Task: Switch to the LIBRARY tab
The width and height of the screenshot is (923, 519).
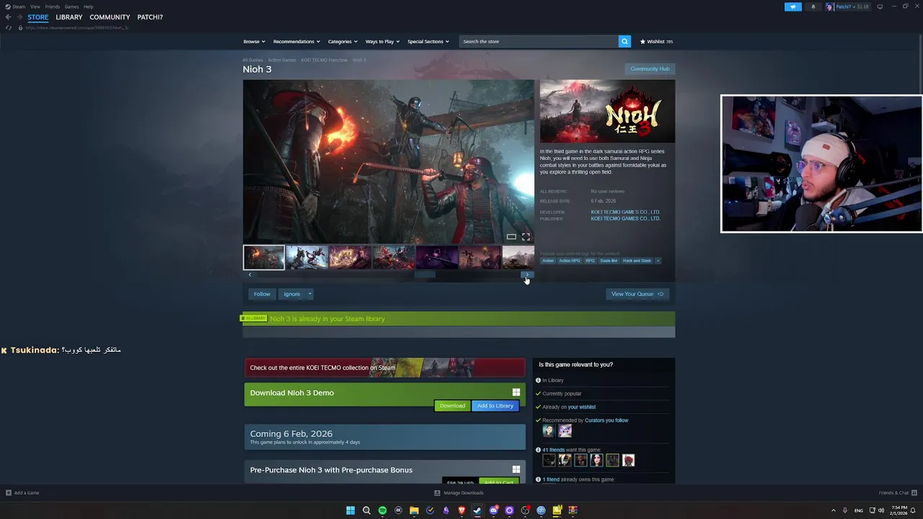Action: pyautogui.click(x=69, y=17)
